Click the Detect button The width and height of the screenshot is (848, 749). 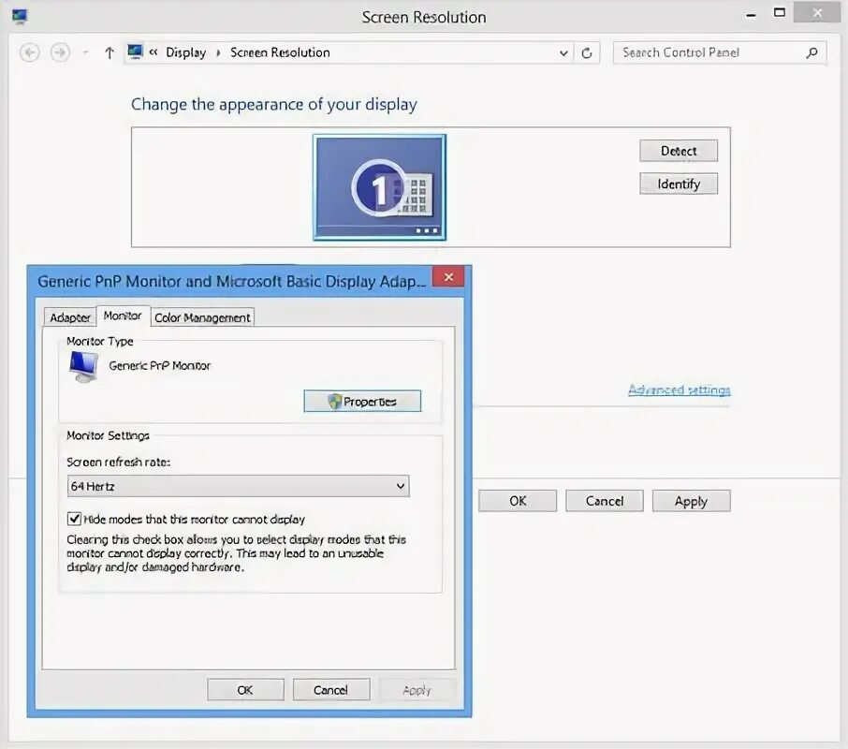click(679, 151)
